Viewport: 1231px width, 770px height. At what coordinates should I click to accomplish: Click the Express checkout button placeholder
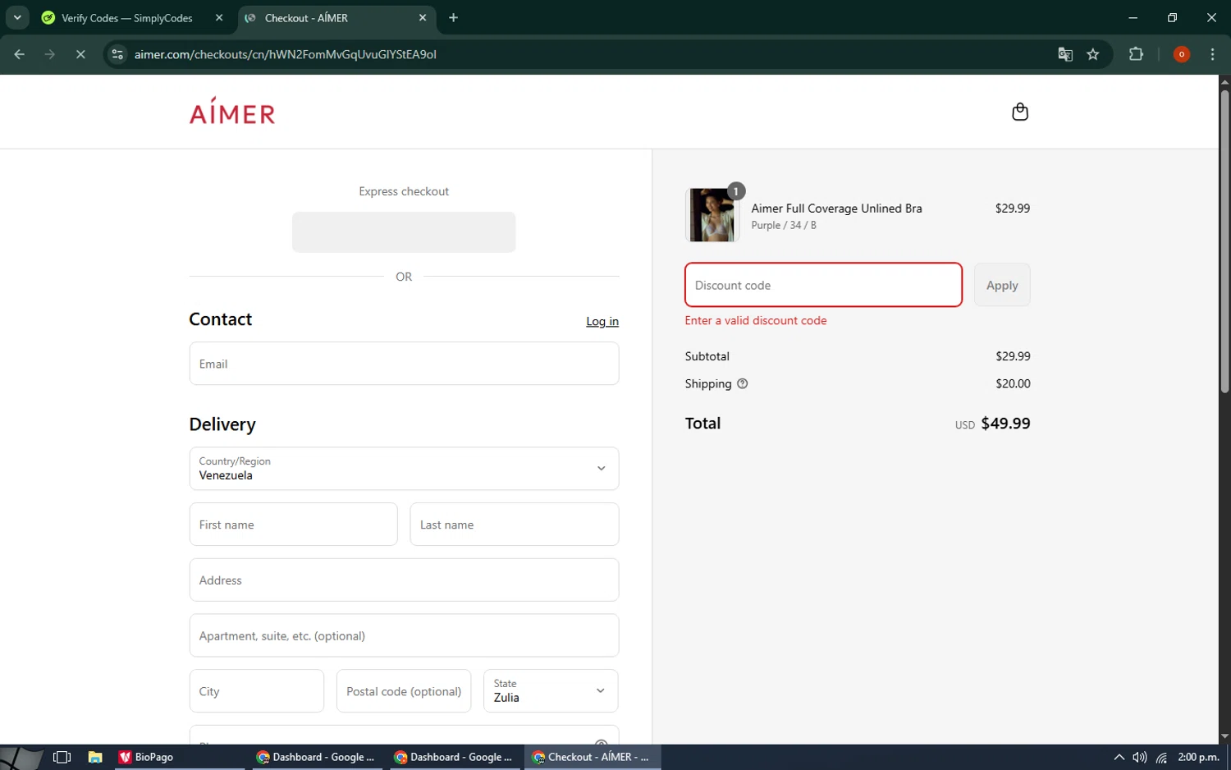click(x=404, y=232)
